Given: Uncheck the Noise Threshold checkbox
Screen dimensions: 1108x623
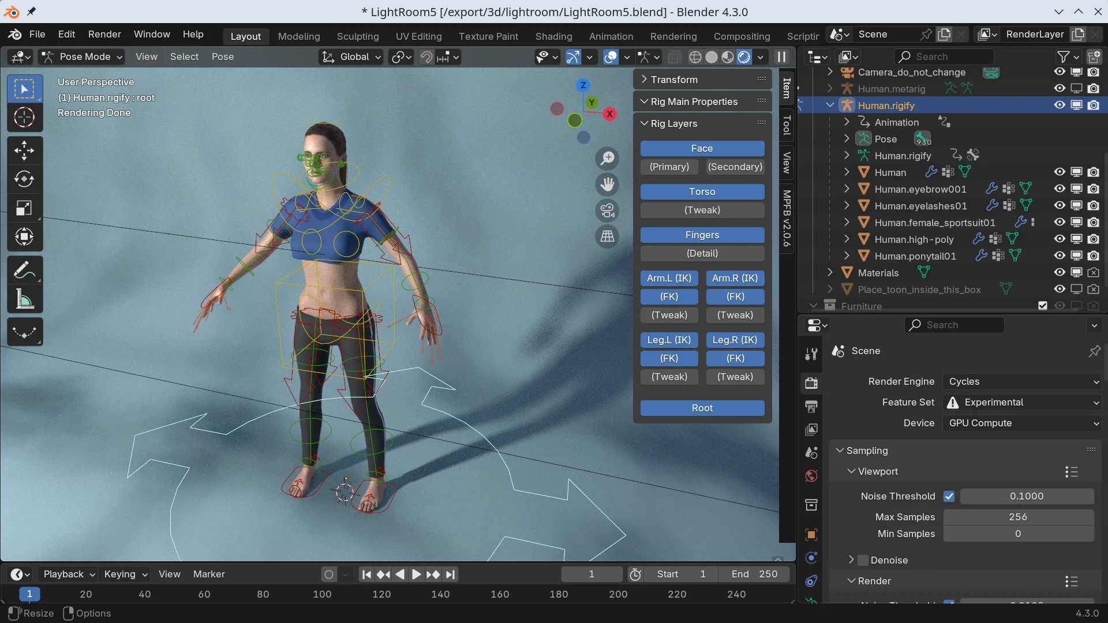Looking at the screenshot, I should click(x=949, y=496).
